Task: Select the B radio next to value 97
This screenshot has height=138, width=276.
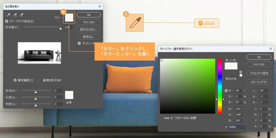Action: coord(226,102)
